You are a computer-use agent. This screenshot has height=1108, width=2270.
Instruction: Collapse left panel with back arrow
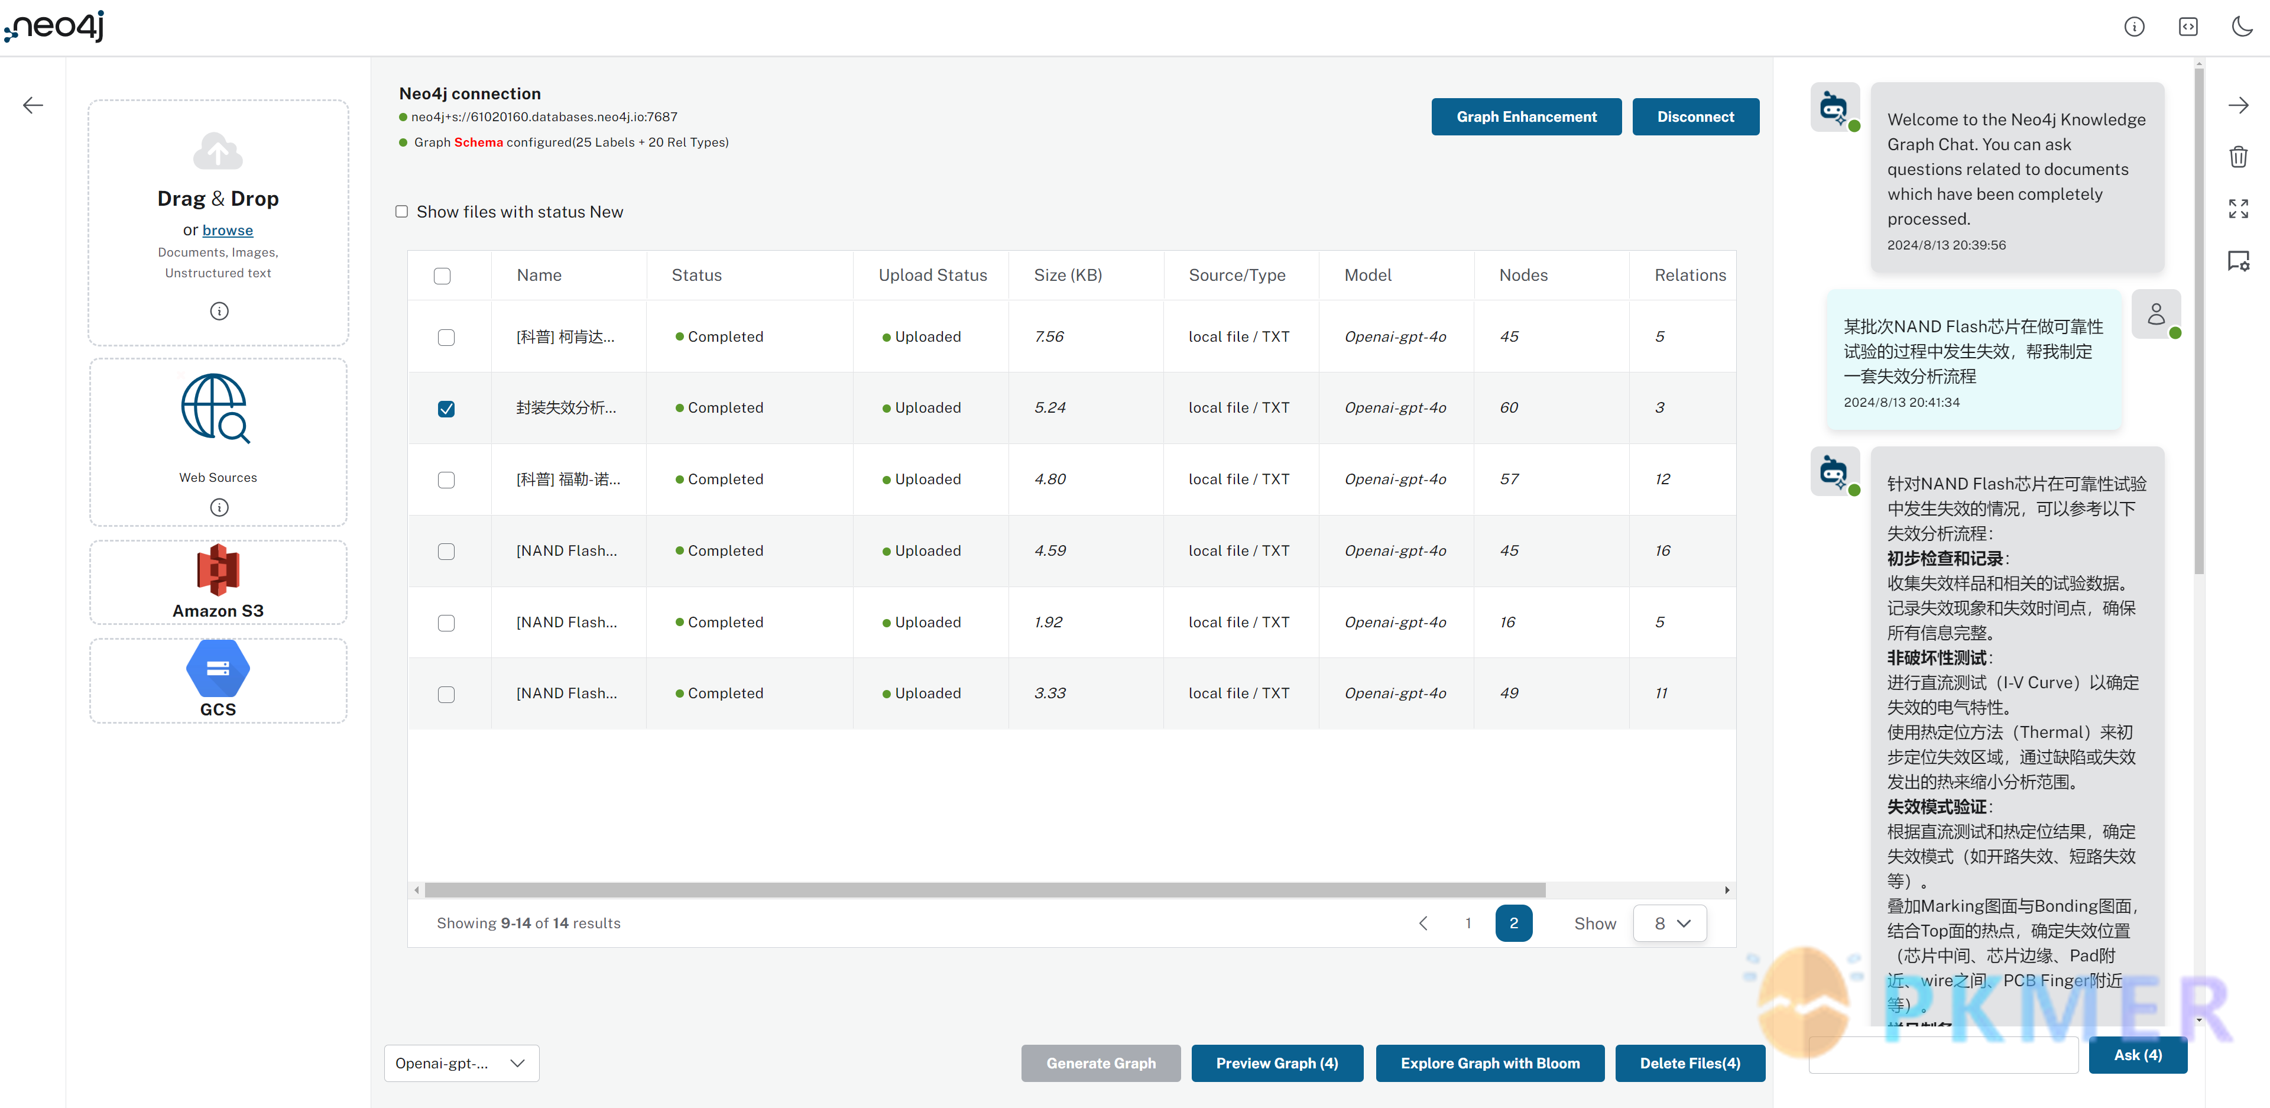pyautogui.click(x=33, y=106)
